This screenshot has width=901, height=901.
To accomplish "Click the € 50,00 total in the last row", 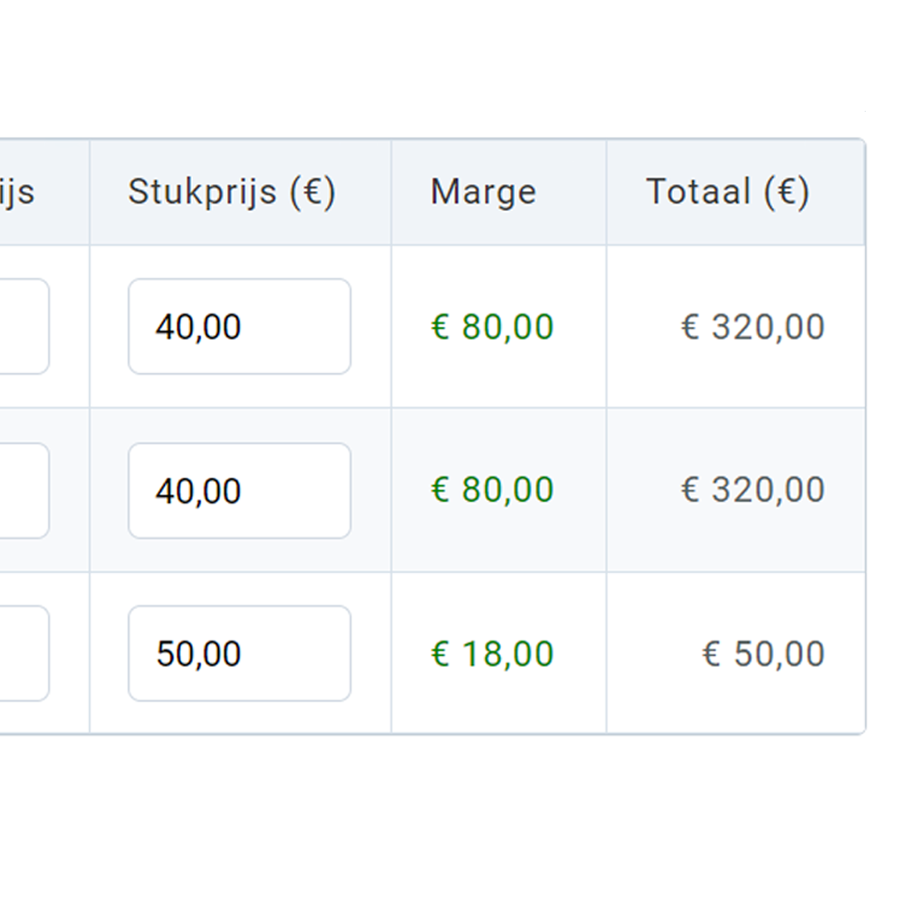I will coord(763,653).
